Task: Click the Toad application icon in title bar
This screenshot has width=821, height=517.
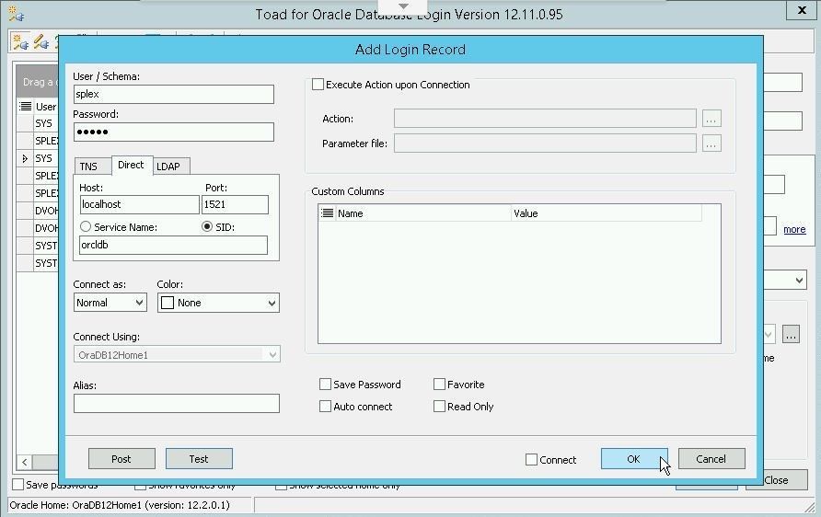Action: click(17, 14)
